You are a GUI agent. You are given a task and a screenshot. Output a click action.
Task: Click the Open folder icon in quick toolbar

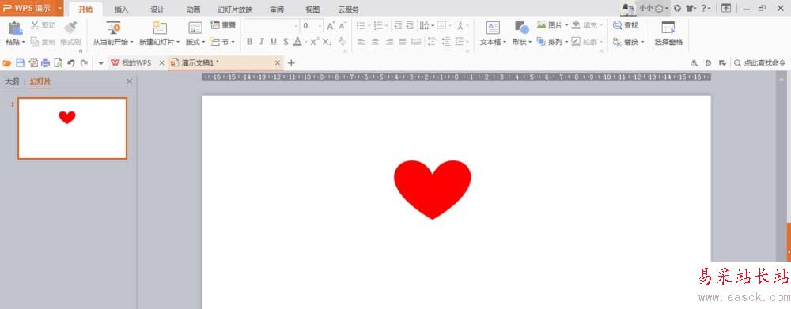point(7,63)
